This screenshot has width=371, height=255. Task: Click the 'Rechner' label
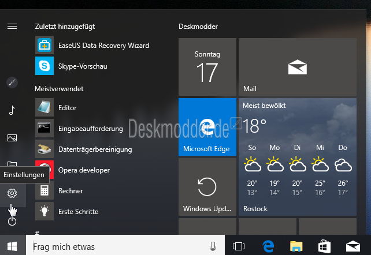(x=71, y=191)
